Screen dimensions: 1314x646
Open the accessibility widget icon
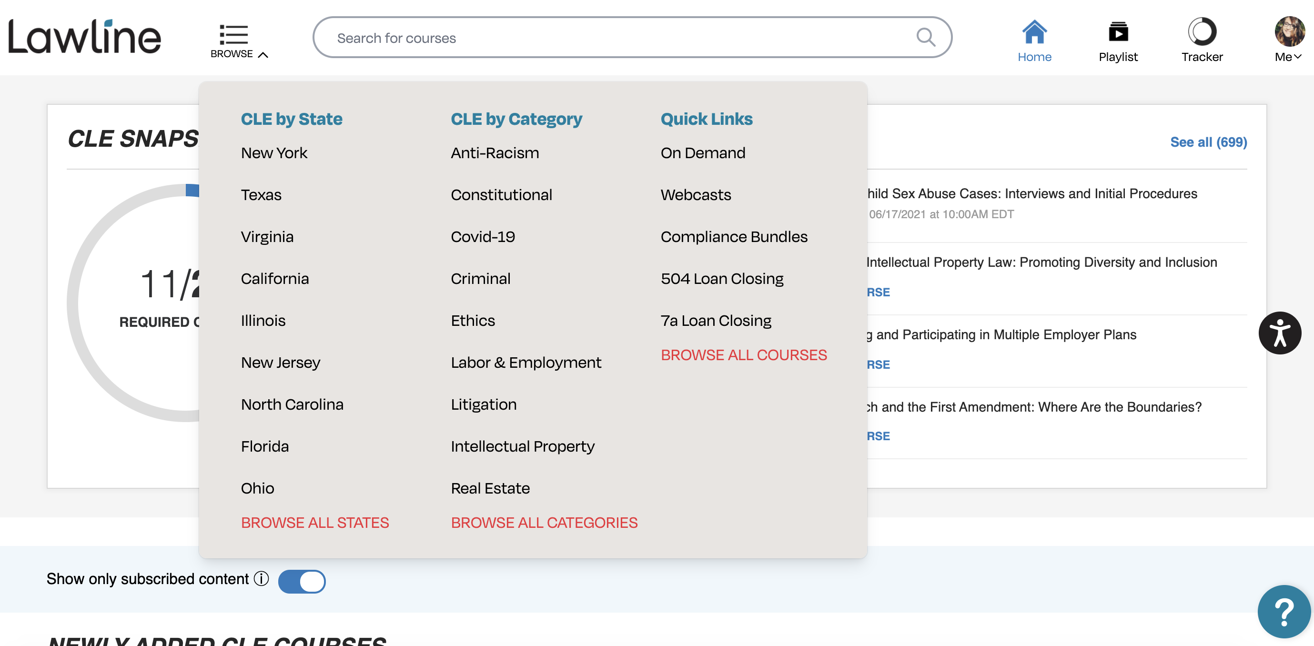(1279, 333)
